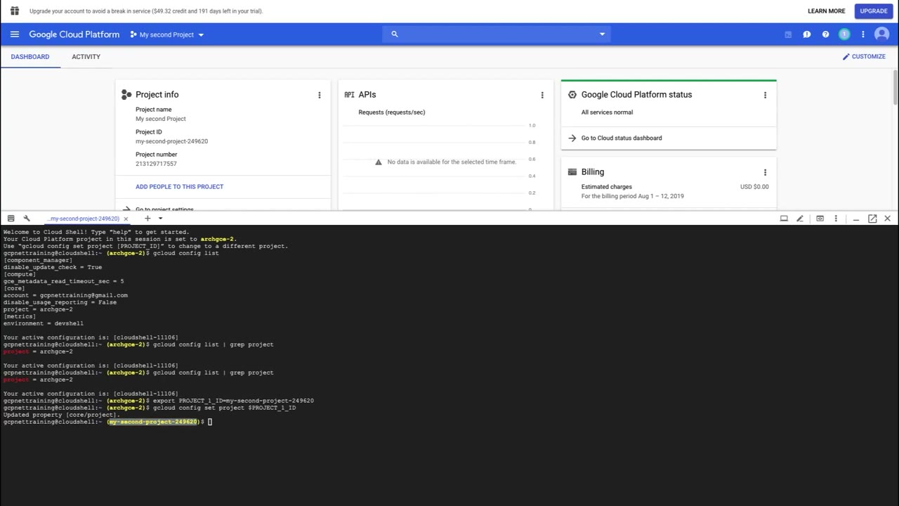Click the search magnifier icon
This screenshot has width=899, height=506.
tap(395, 34)
